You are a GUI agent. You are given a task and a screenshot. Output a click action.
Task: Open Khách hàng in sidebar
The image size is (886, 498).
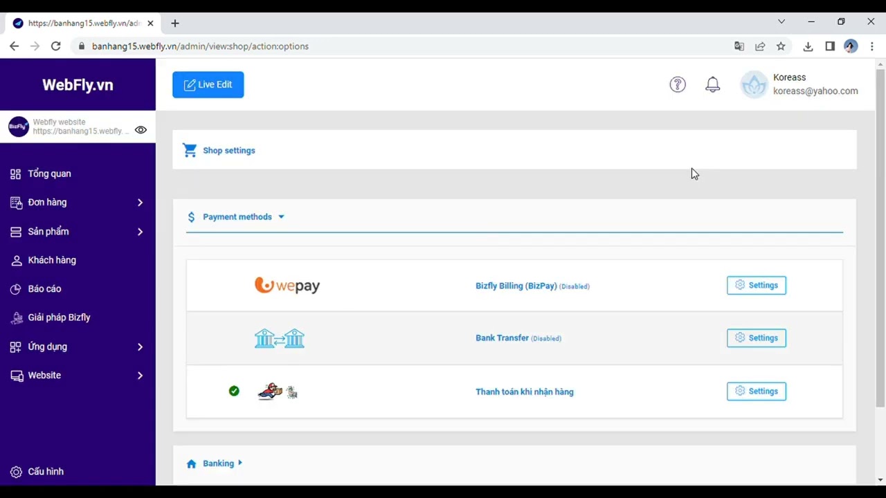click(x=52, y=260)
